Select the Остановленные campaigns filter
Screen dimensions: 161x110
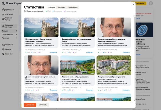tap(7, 34)
